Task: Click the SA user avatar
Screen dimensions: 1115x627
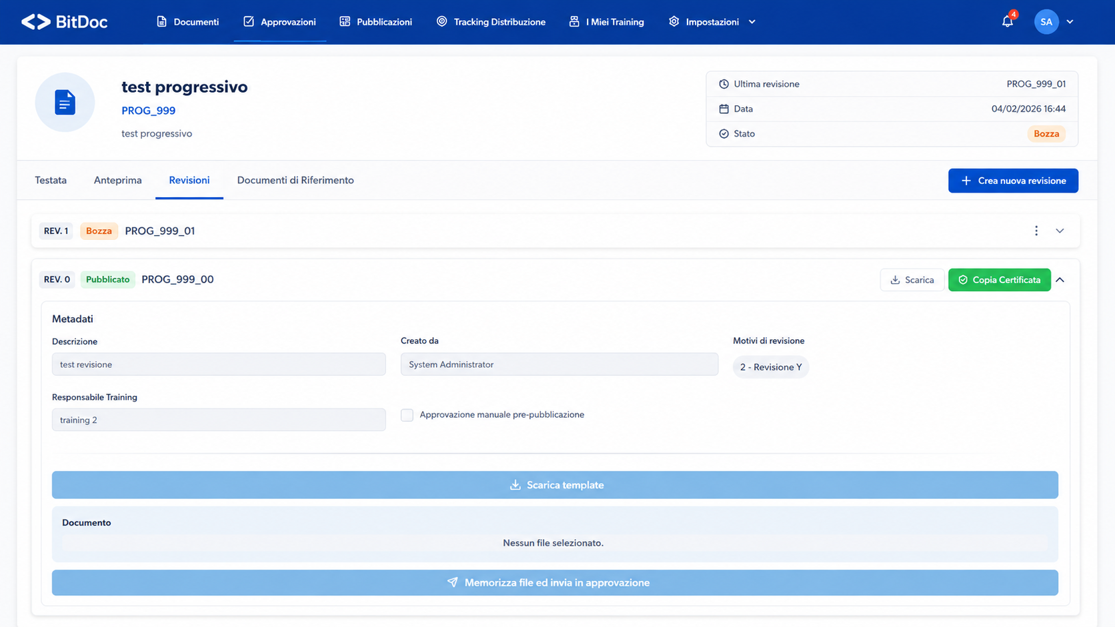Action: (x=1046, y=22)
